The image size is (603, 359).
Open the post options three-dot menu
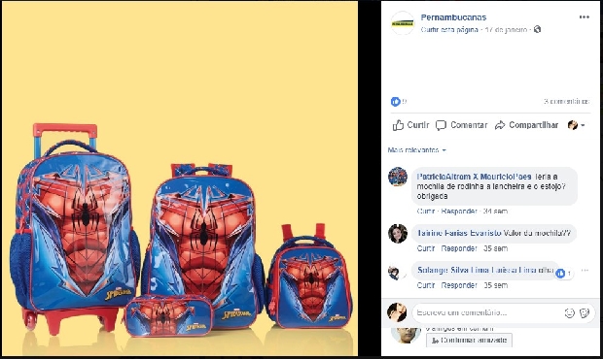(x=585, y=17)
